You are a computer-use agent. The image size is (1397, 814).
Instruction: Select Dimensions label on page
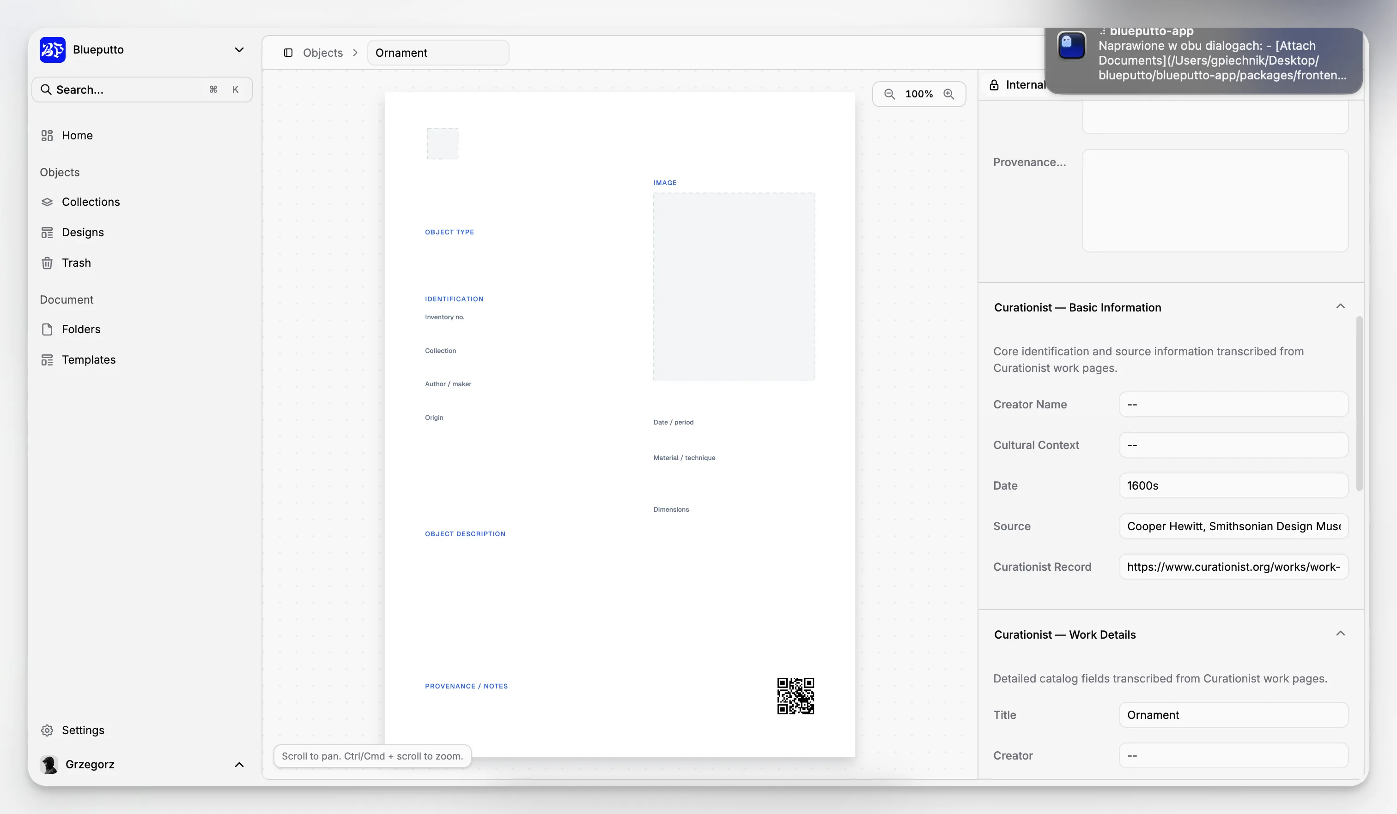point(671,509)
